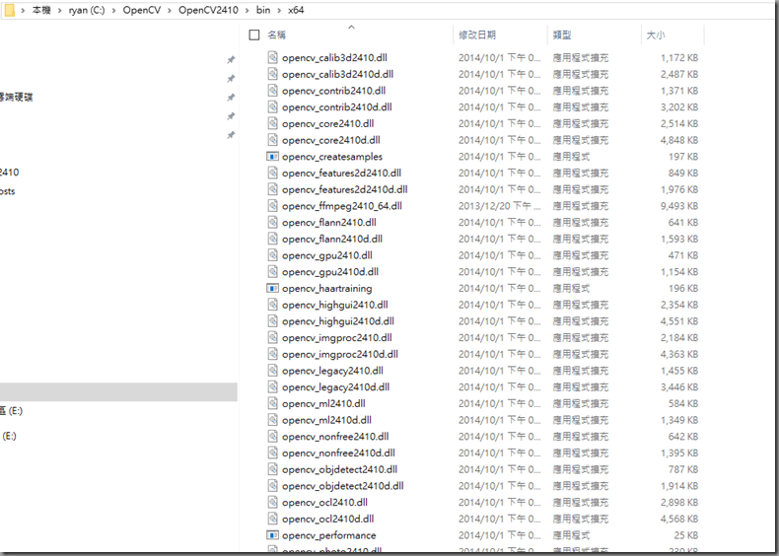Image resolution: width=779 pixels, height=556 pixels.
Task: Go to 本機 in the address path
Action: click(x=41, y=10)
